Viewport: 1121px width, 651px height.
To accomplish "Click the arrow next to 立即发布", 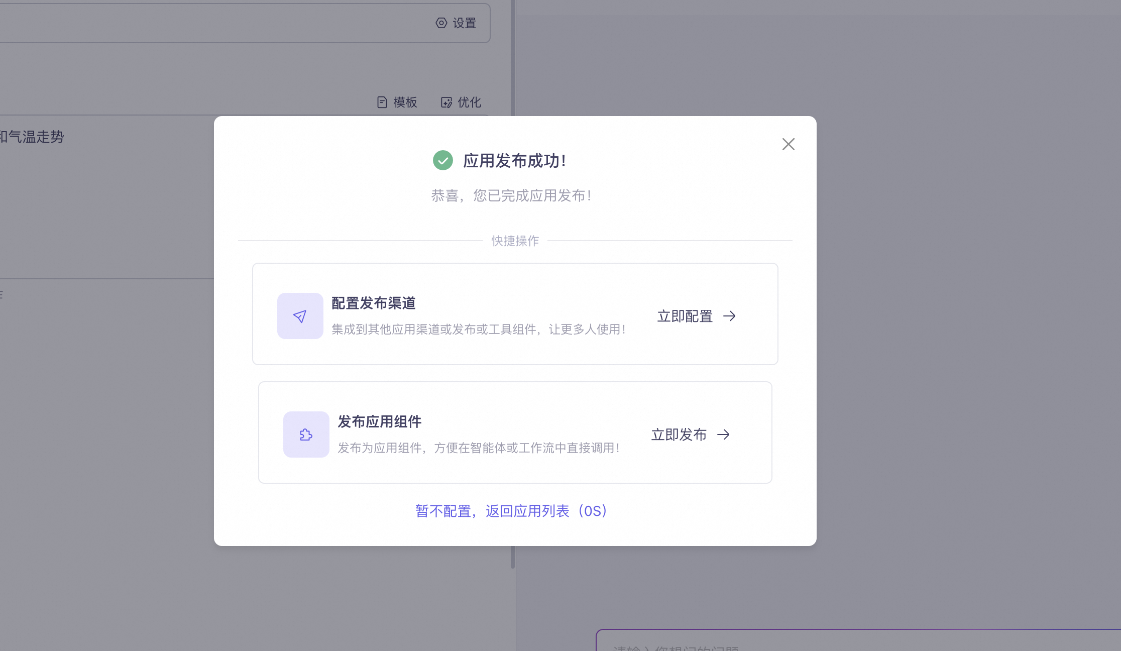I will 723,435.
